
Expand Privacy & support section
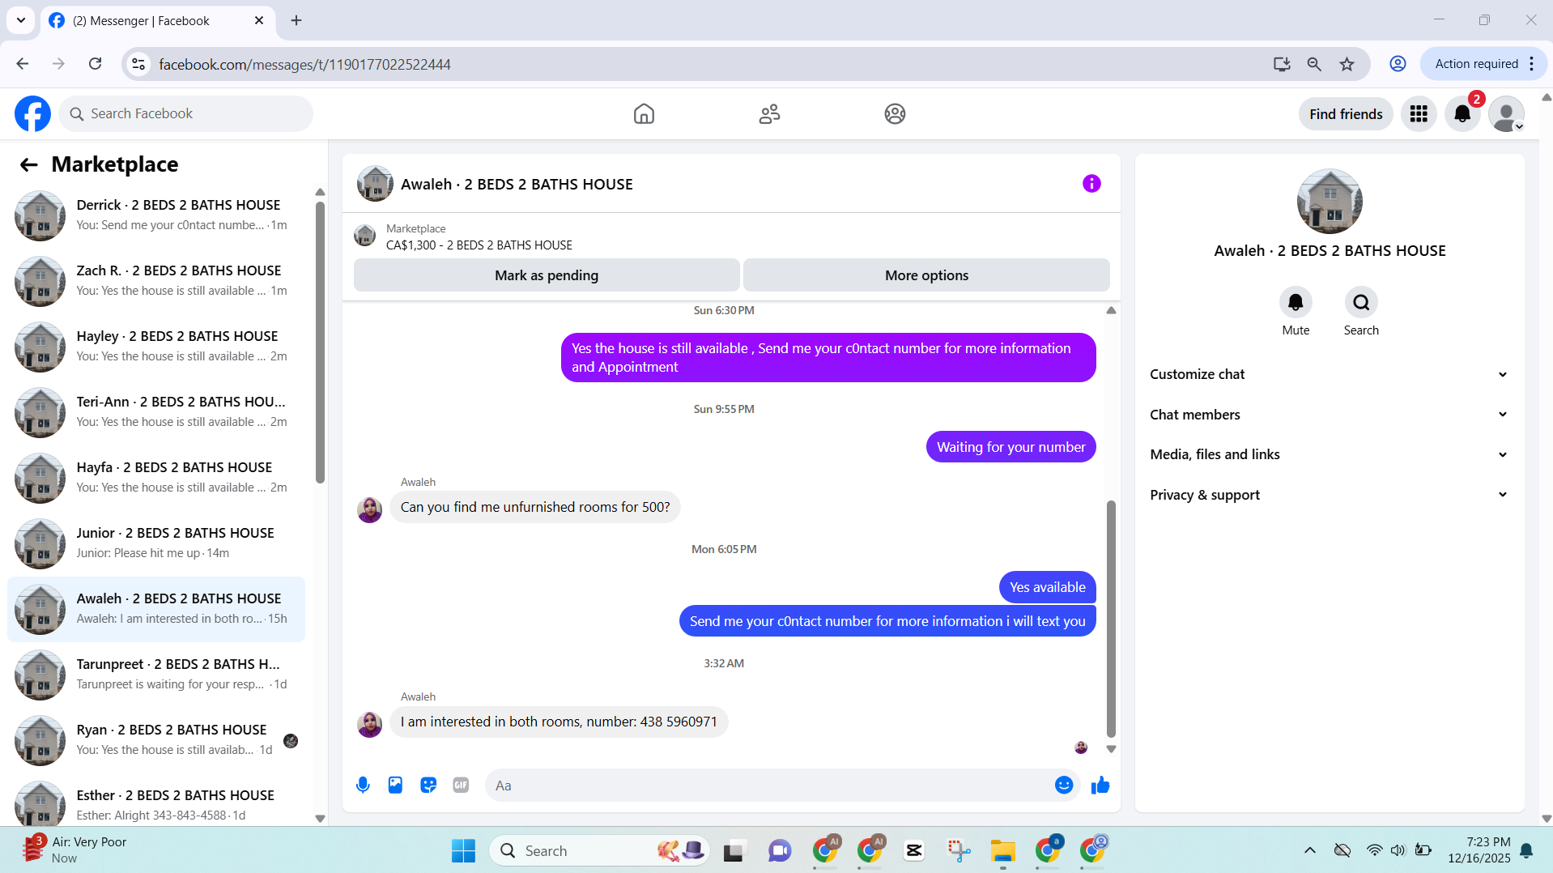[x=1330, y=495]
